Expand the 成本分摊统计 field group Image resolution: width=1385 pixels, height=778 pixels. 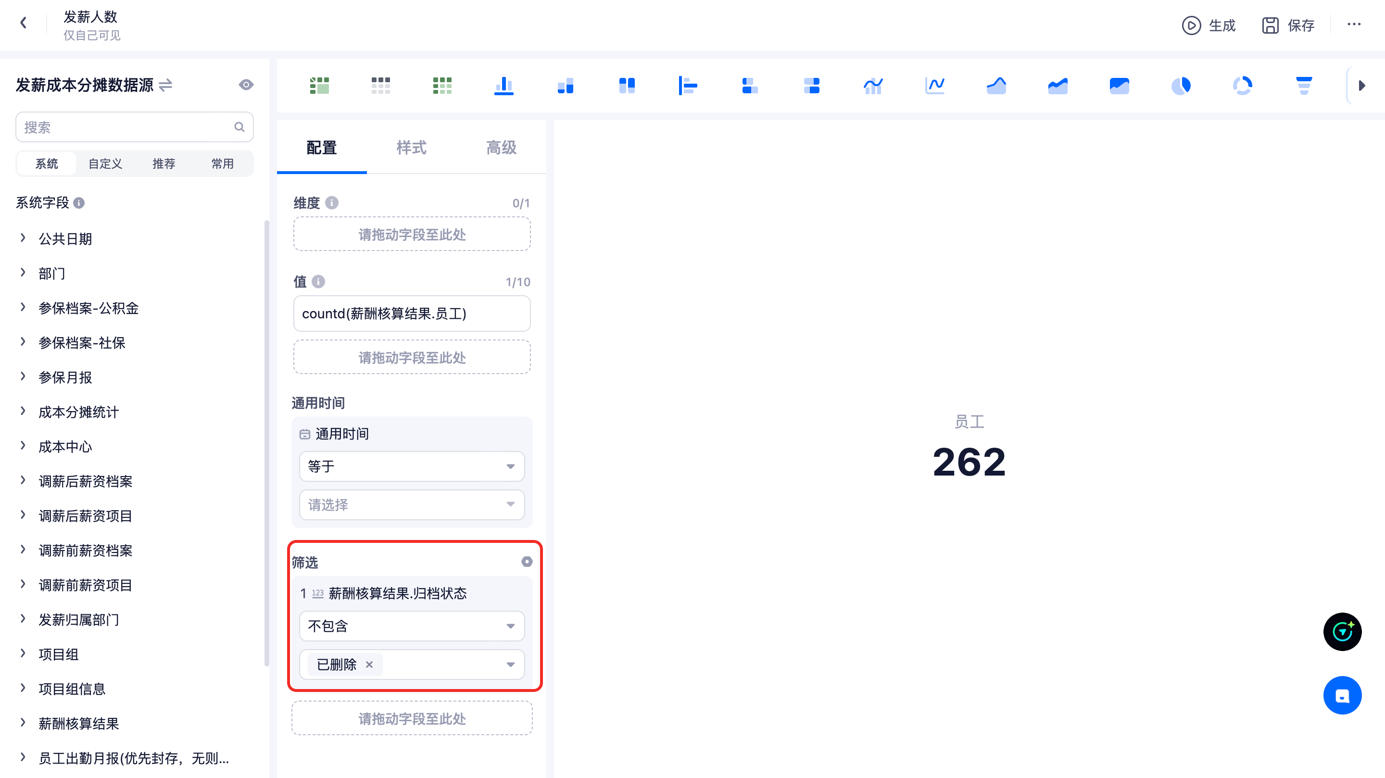pyautogui.click(x=23, y=412)
